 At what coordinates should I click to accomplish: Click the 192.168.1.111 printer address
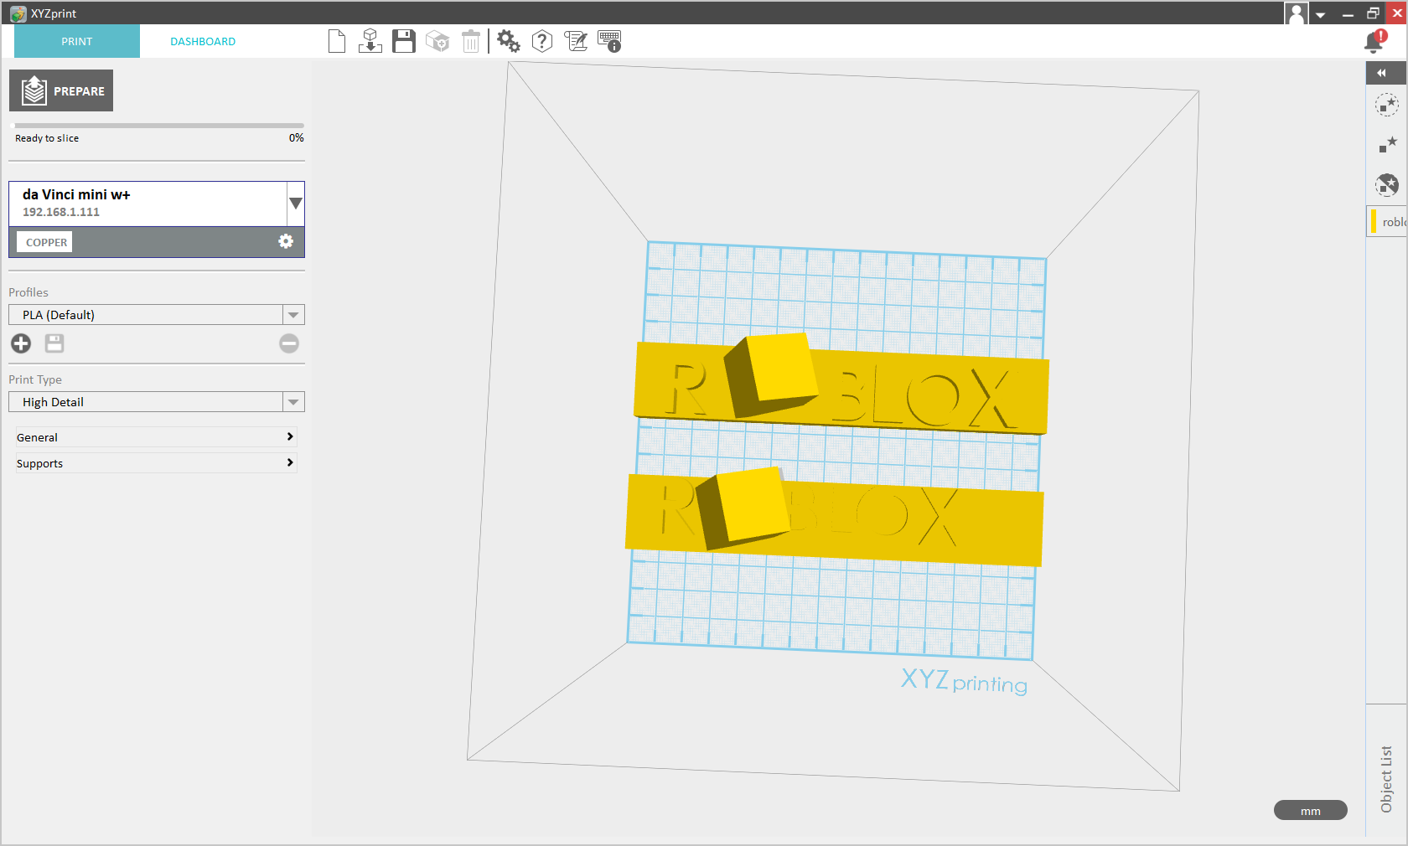point(61,212)
